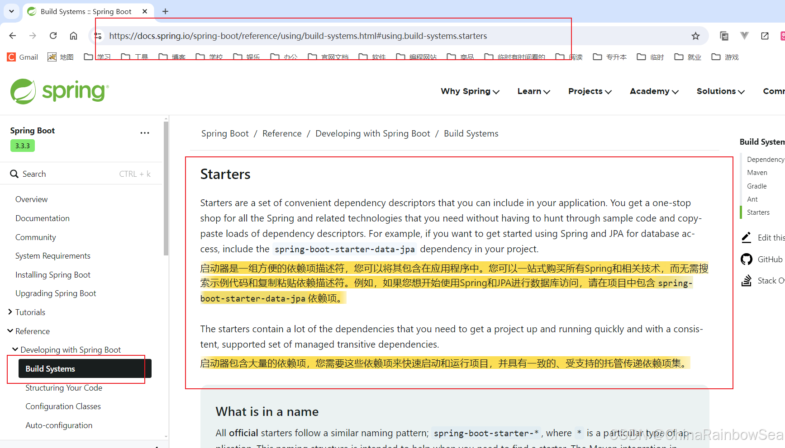Click Developing with Spring Boot breadcrumb
This screenshot has width=785, height=448.
(x=373, y=133)
